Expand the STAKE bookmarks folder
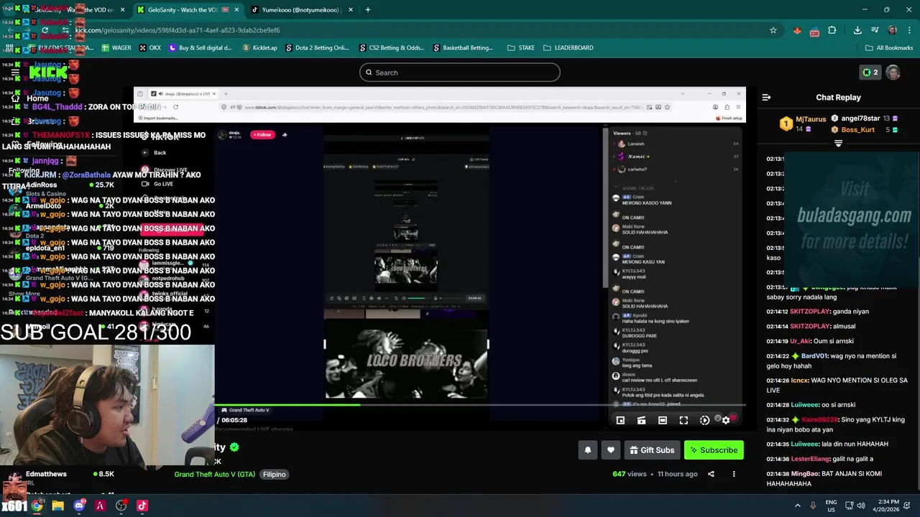 coord(520,48)
